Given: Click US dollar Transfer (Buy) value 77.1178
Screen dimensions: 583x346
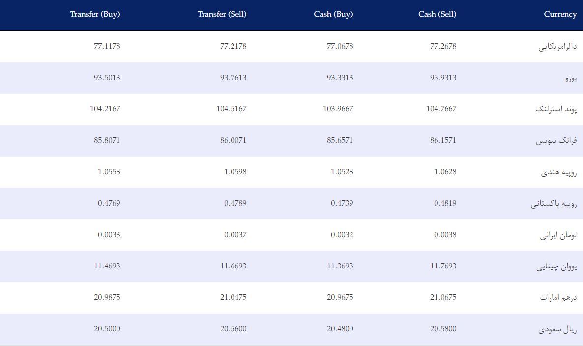Looking at the screenshot, I should click(107, 46).
